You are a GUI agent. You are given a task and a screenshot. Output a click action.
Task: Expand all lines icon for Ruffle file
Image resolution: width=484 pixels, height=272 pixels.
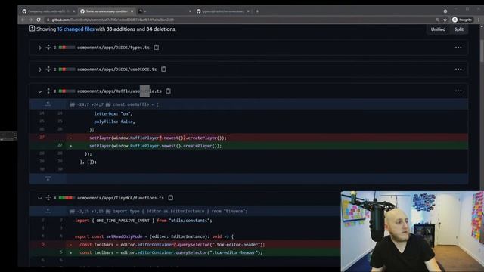click(x=48, y=91)
